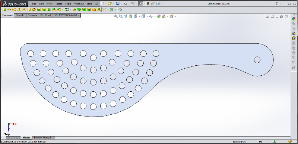Click the status bar help question mark button
The height and width of the screenshot is (144, 298).
[275, 141]
